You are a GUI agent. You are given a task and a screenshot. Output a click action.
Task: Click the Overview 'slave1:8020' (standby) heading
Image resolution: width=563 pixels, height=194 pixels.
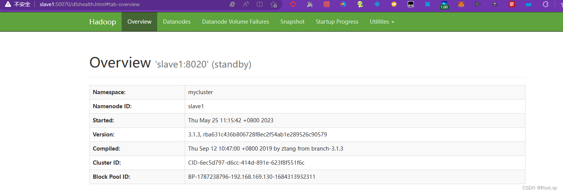click(170, 63)
